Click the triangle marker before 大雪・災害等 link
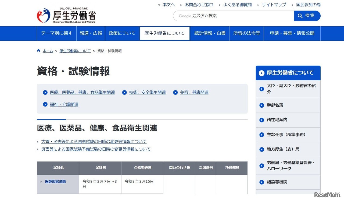 tap(38, 141)
